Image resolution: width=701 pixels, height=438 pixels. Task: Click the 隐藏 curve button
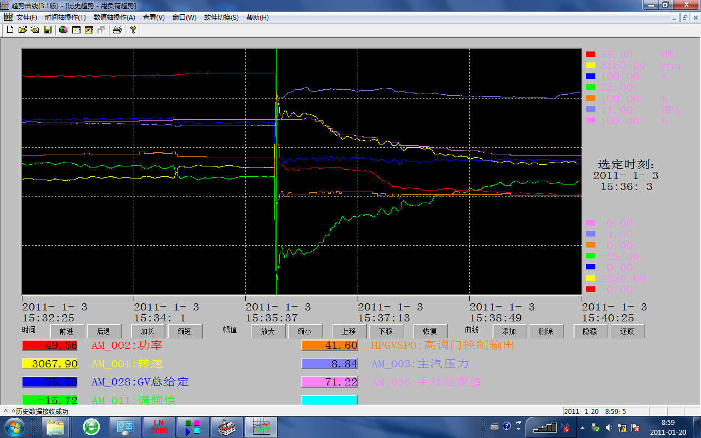[590, 331]
